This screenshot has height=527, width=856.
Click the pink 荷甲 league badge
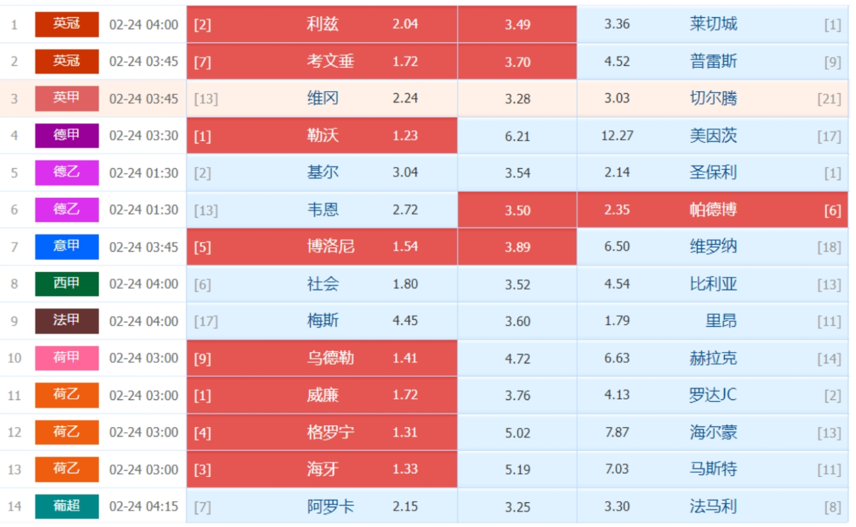[67, 358]
